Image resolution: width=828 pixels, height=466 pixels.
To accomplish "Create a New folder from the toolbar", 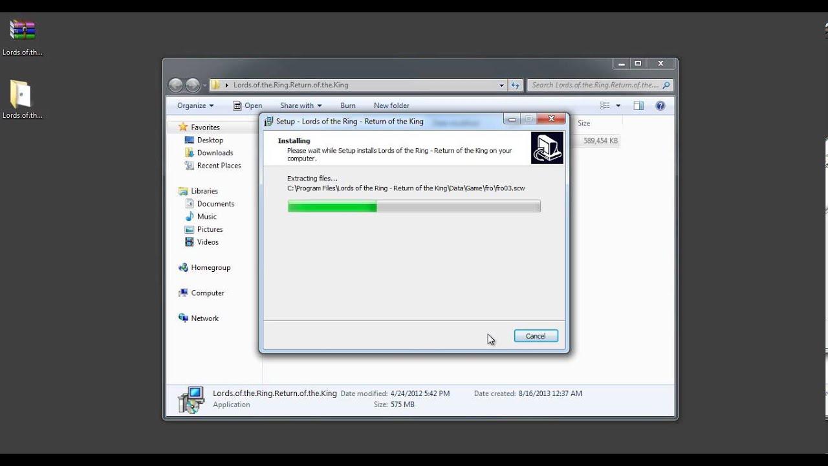I will pyautogui.click(x=391, y=105).
